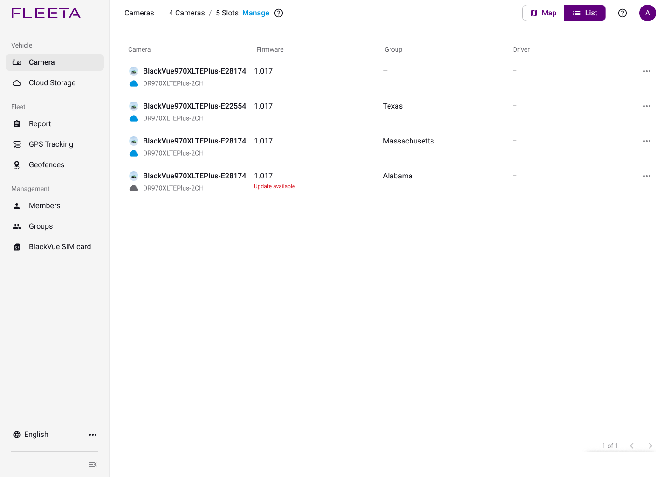Click the Manage slots link
Image resolution: width=671 pixels, height=477 pixels.
(256, 13)
